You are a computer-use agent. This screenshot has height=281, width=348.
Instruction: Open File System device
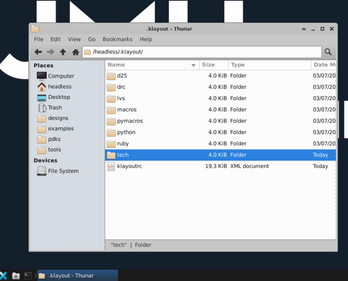(x=63, y=171)
